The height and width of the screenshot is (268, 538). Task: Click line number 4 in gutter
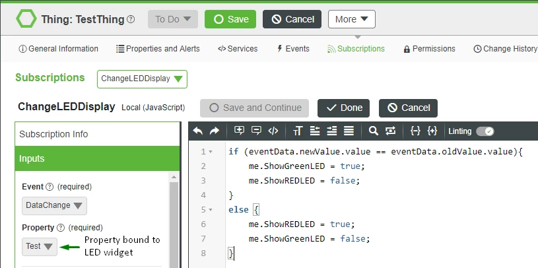point(203,195)
